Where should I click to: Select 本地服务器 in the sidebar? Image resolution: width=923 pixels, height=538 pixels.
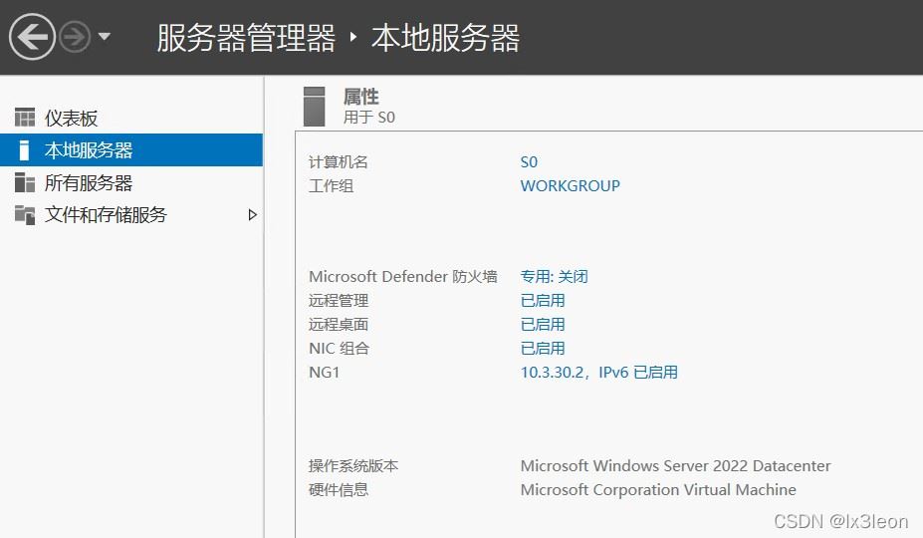point(89,150)
